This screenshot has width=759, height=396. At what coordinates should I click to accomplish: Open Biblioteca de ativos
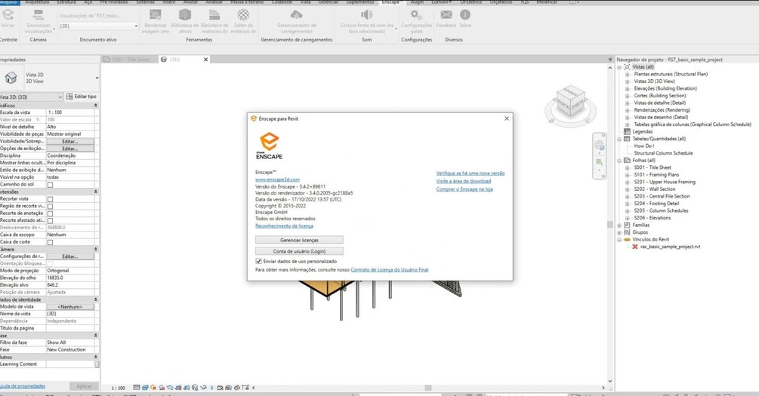[x=185, y=15]
